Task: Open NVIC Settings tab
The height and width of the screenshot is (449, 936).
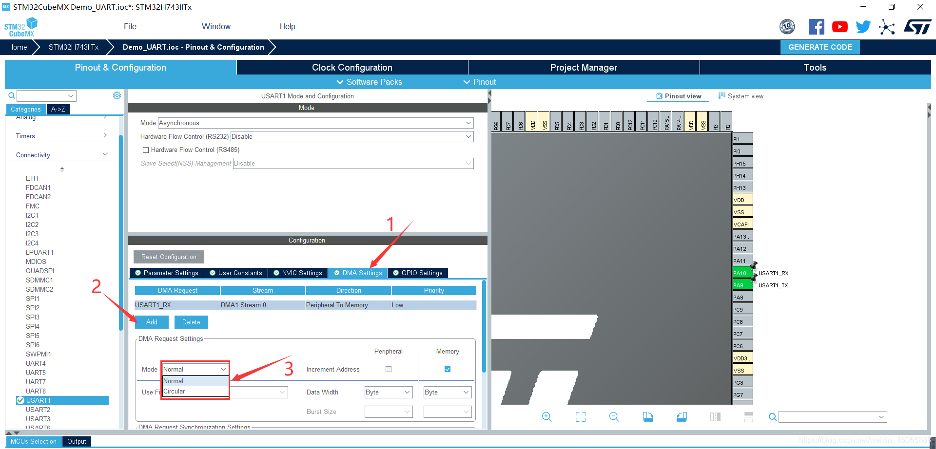Action: [x=298, y=273]
